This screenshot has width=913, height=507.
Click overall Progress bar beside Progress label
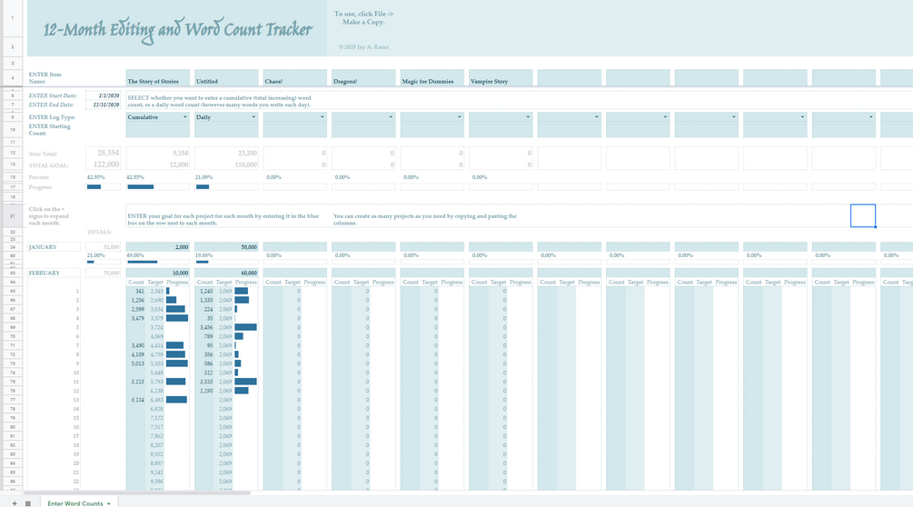pyautogui.click(x=103, y=187)
